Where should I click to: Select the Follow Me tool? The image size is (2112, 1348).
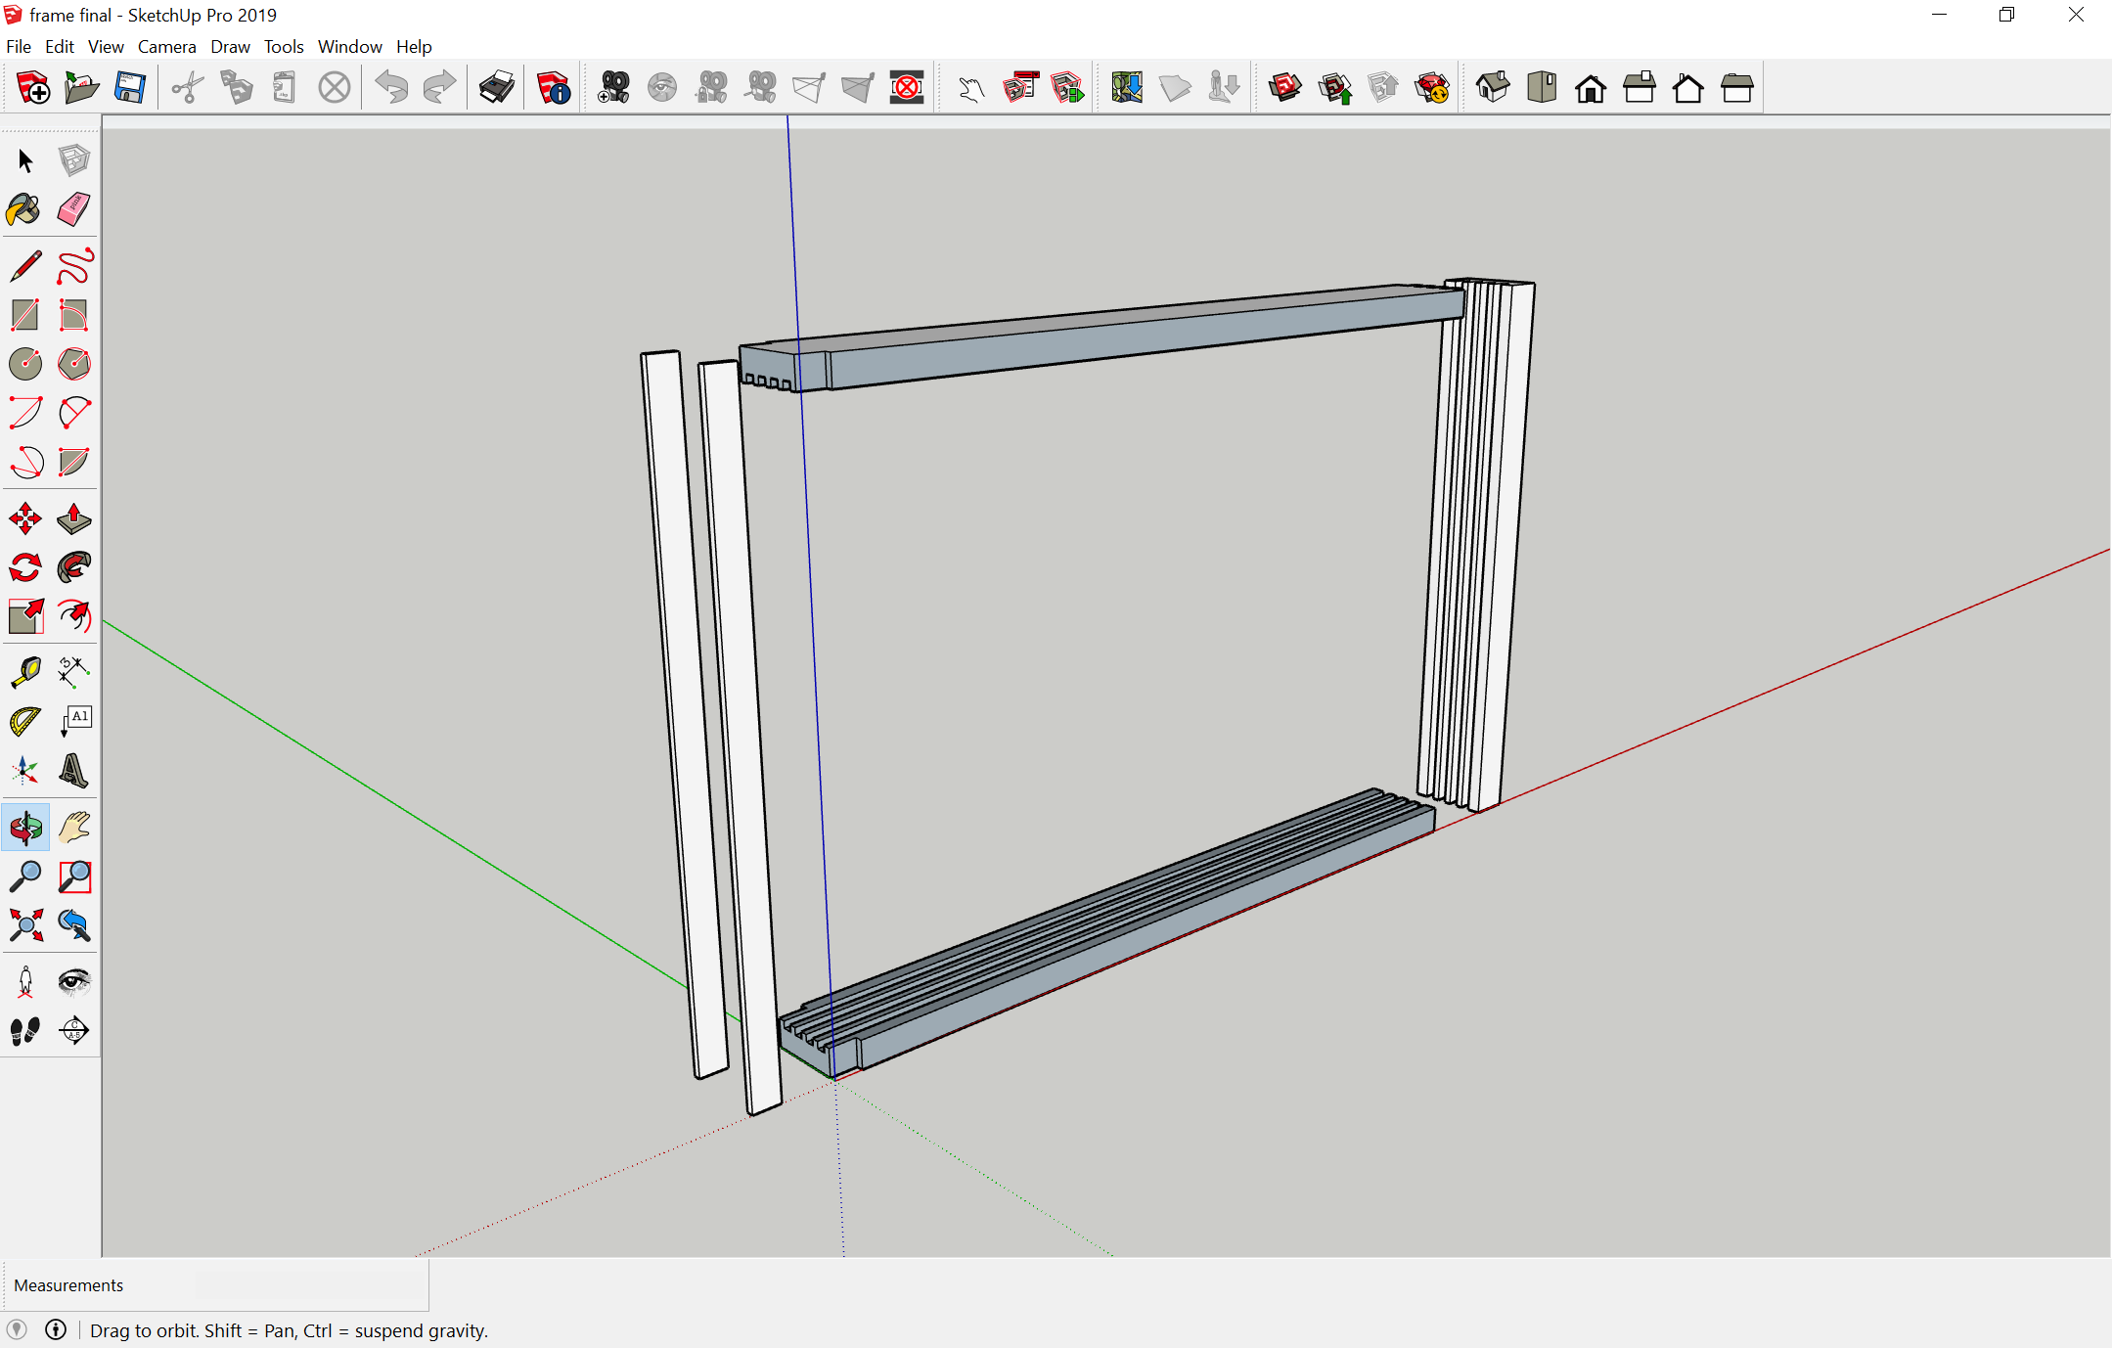tap(74, 567)
